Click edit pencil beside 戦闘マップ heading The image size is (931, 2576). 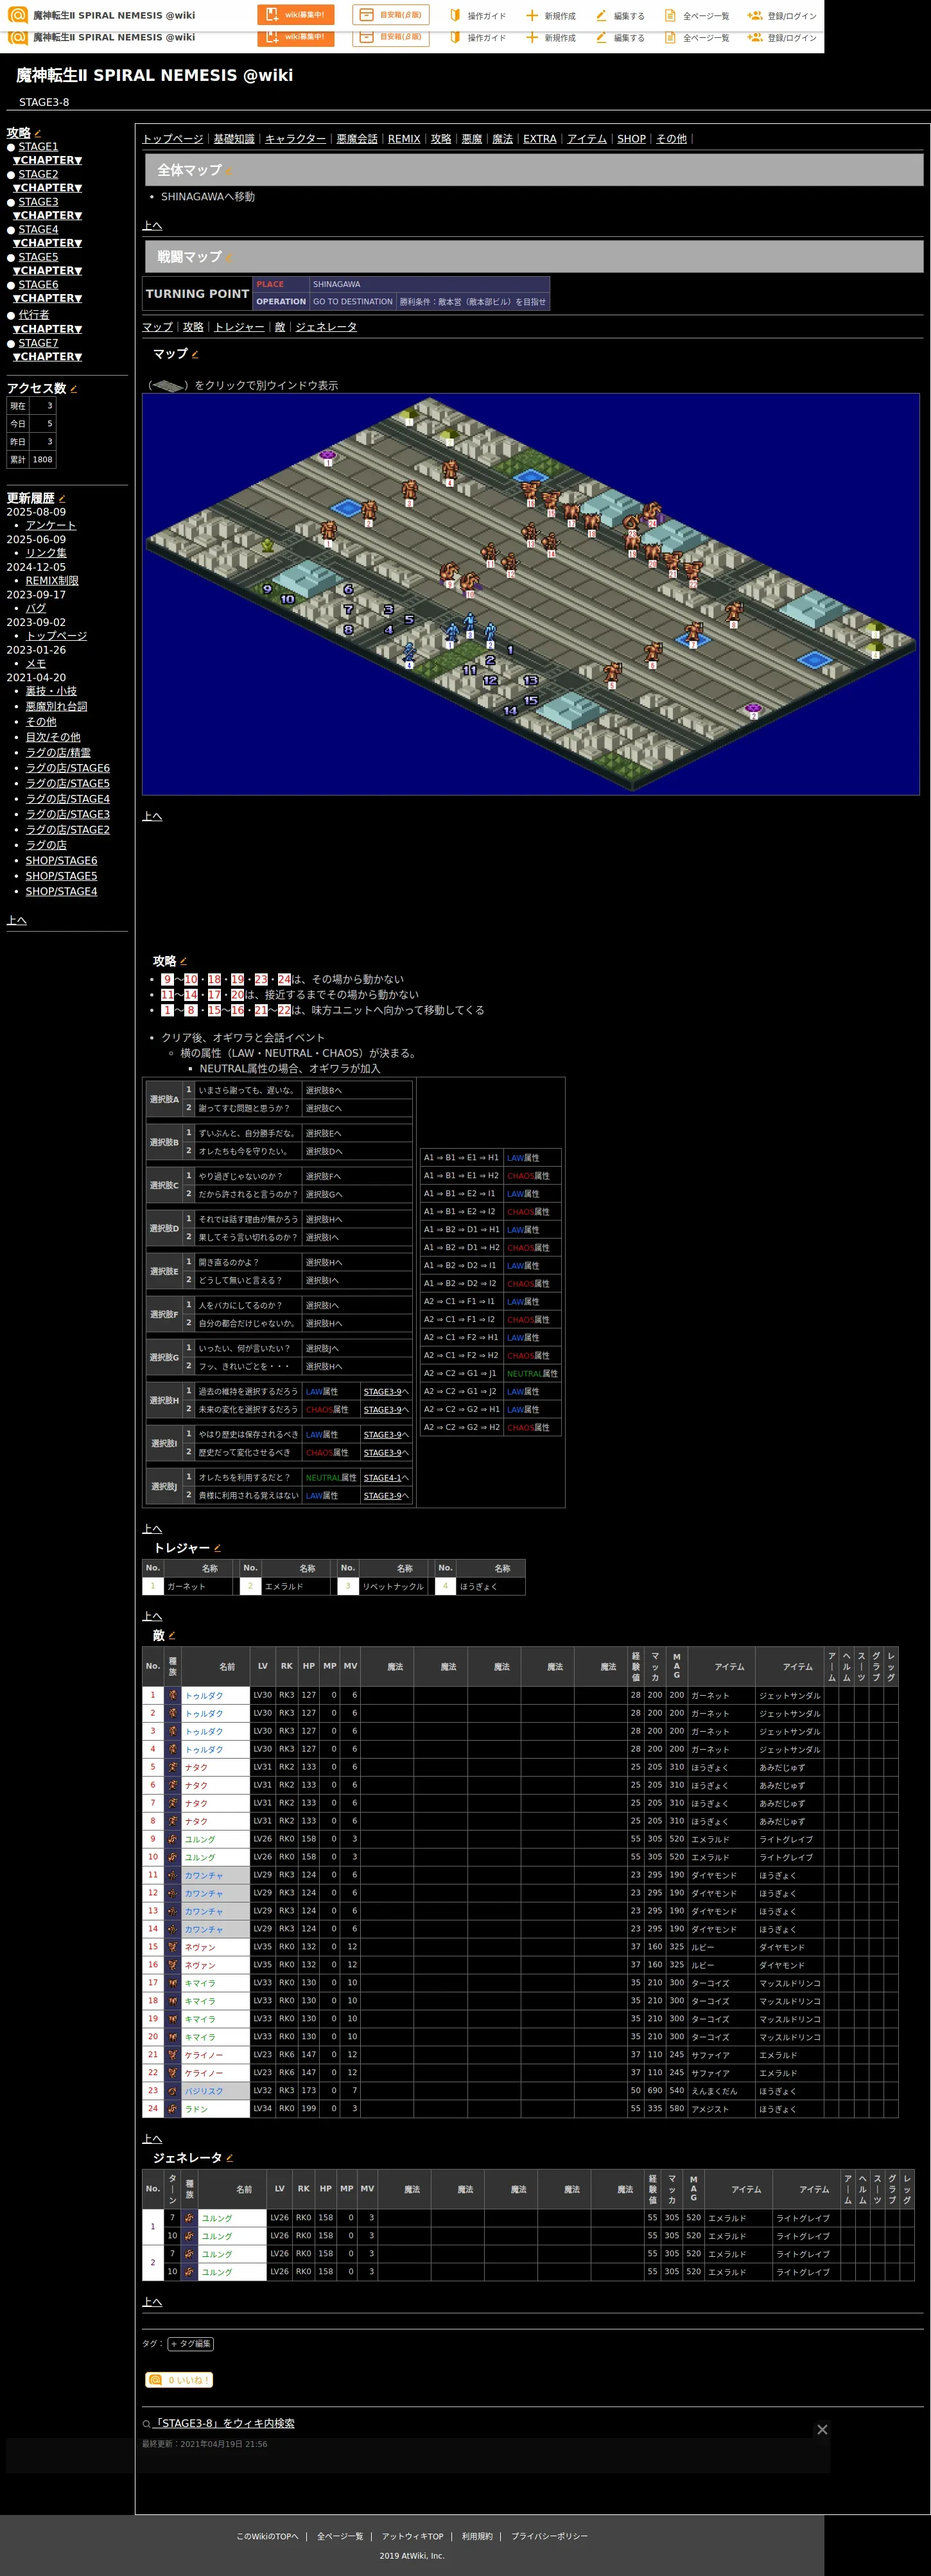(229, 258)
